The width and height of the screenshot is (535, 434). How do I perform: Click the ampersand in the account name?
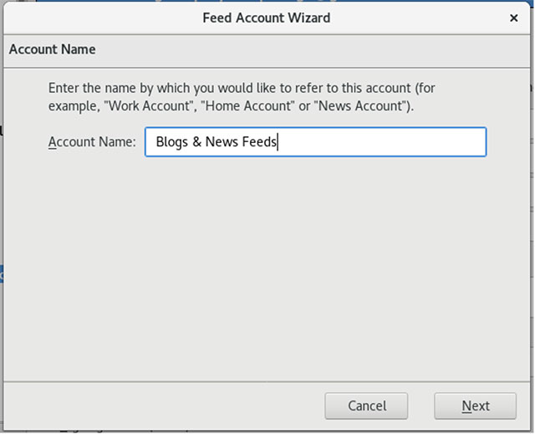197,142
